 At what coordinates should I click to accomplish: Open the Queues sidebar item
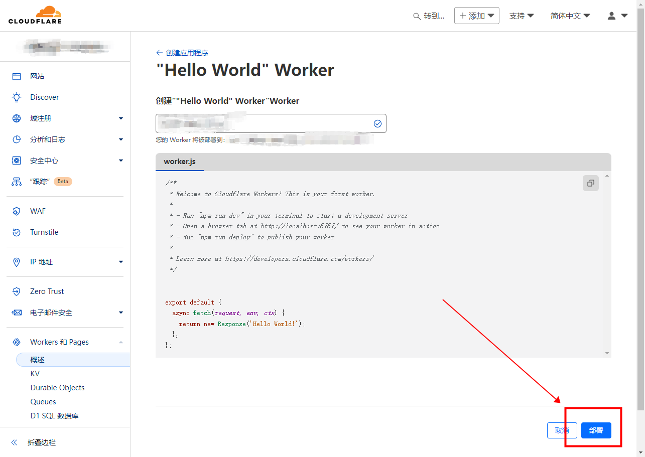43,402
